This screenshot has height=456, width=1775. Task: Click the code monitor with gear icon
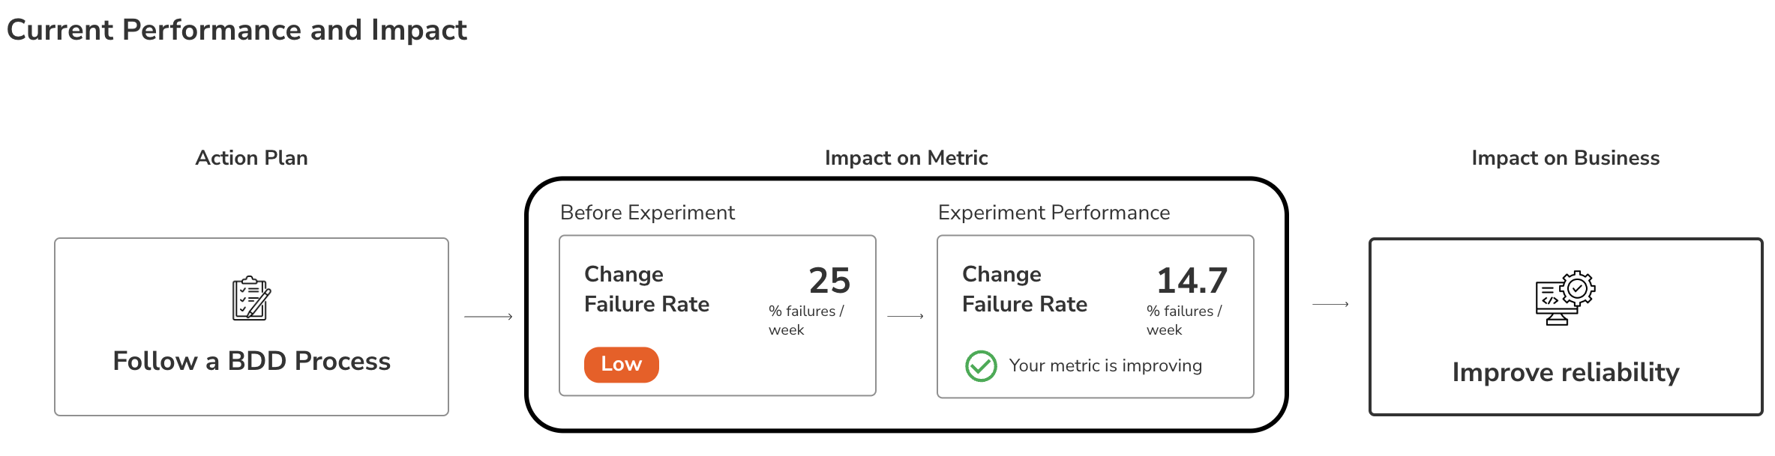point(1565,298)
